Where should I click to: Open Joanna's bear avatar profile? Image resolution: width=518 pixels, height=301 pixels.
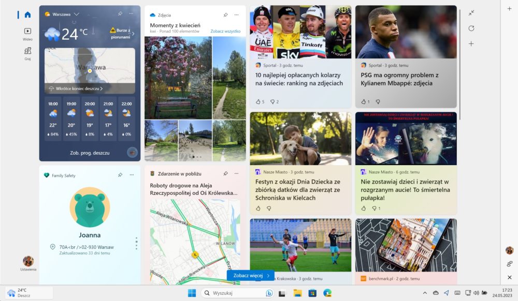[x=90, y=207]
